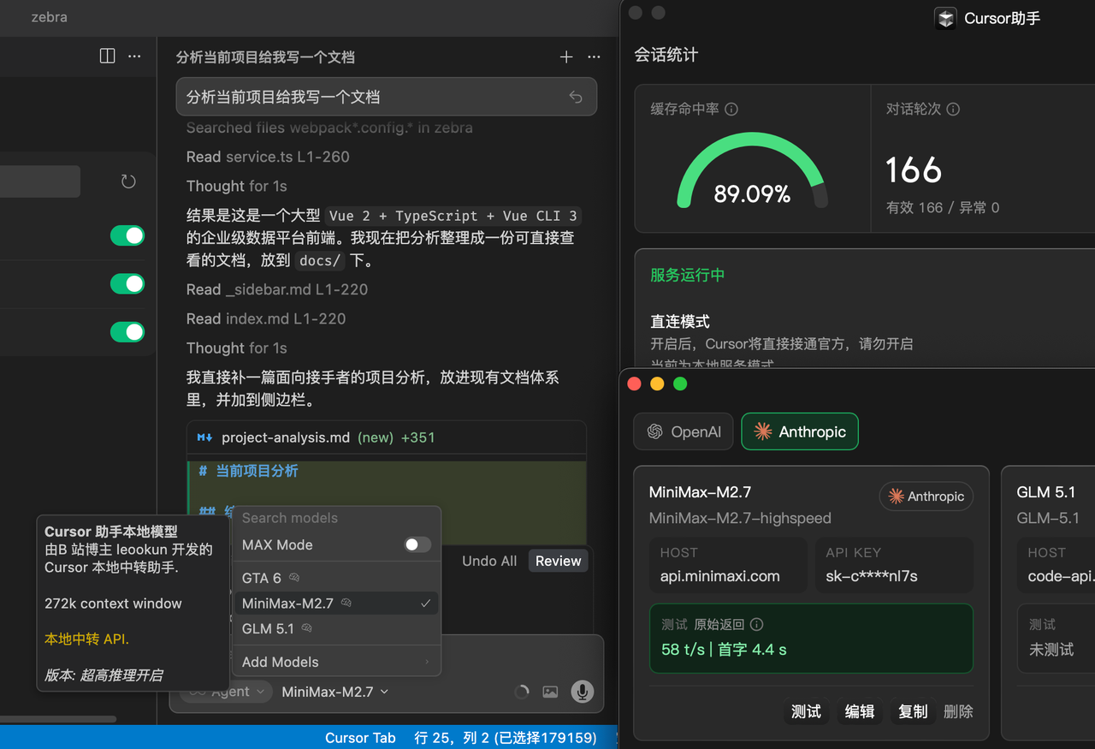Click the empty field in left panel

[40, 181]
